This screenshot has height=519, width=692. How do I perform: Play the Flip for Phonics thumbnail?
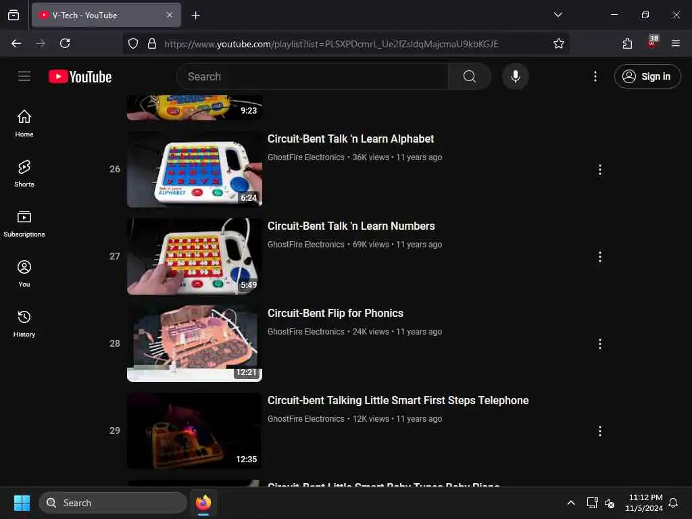point(194,344)
